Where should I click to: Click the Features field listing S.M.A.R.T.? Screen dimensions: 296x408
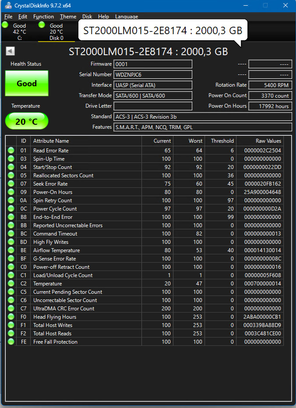[x=203, y=127]
